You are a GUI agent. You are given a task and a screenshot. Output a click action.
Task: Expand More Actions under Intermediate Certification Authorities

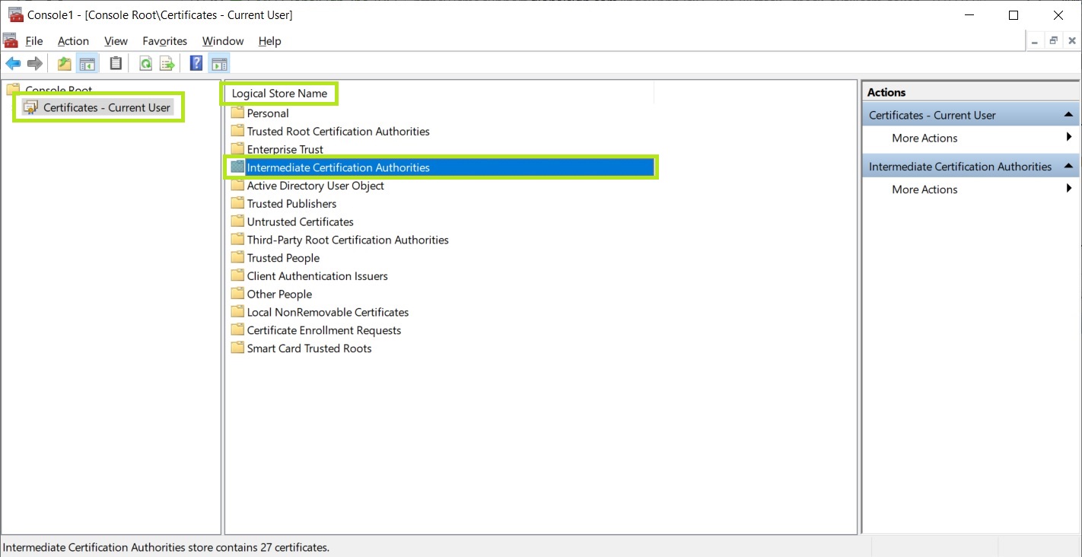tap(924, 189)
